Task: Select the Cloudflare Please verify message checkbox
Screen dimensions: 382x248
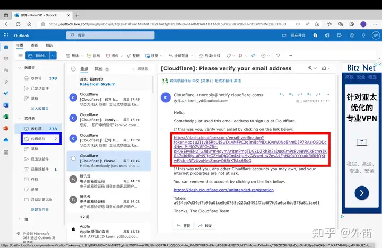Action: point(73,158)
